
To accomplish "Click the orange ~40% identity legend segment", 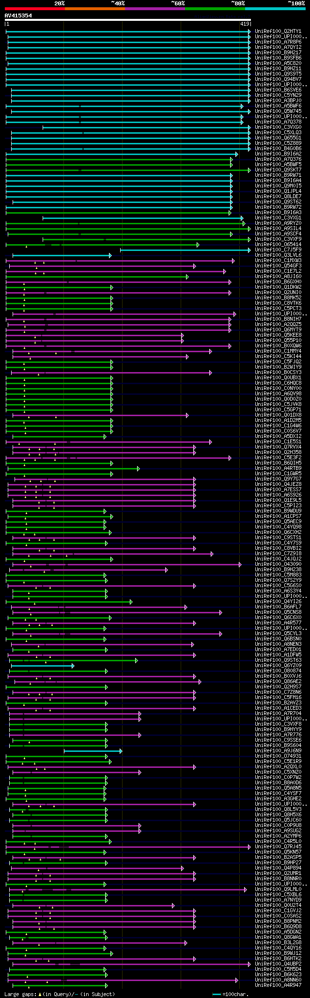I will (95, 8).
